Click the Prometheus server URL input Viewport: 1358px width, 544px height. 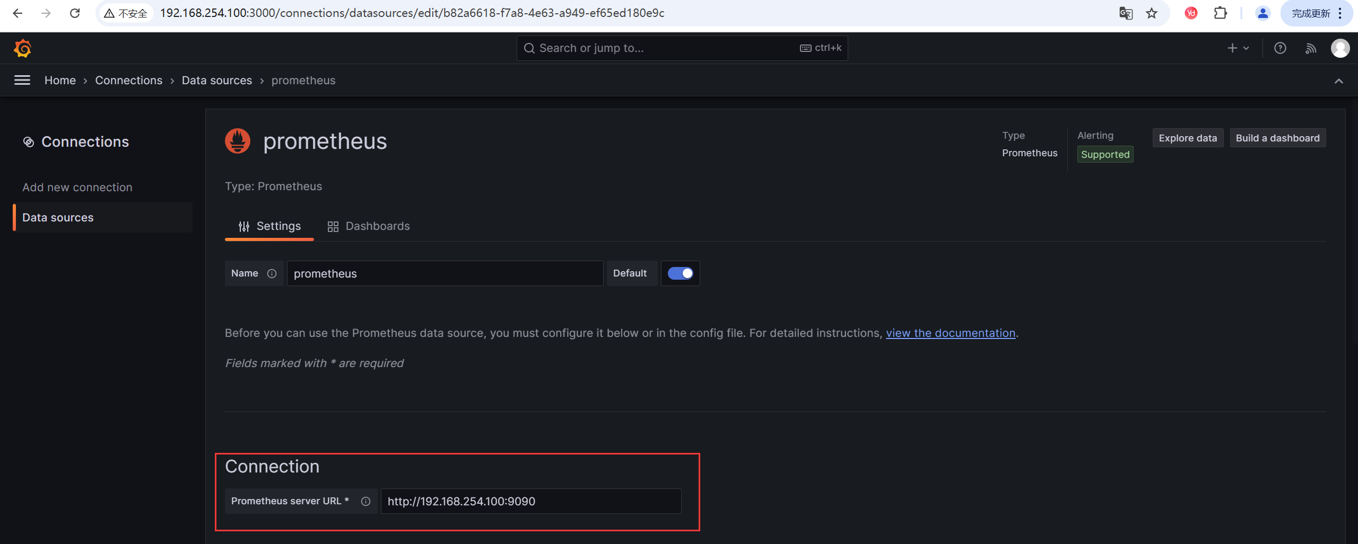click(531, 501)
